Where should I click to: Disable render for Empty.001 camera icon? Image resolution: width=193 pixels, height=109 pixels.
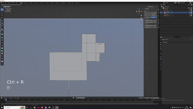click(x=191, y=16)
